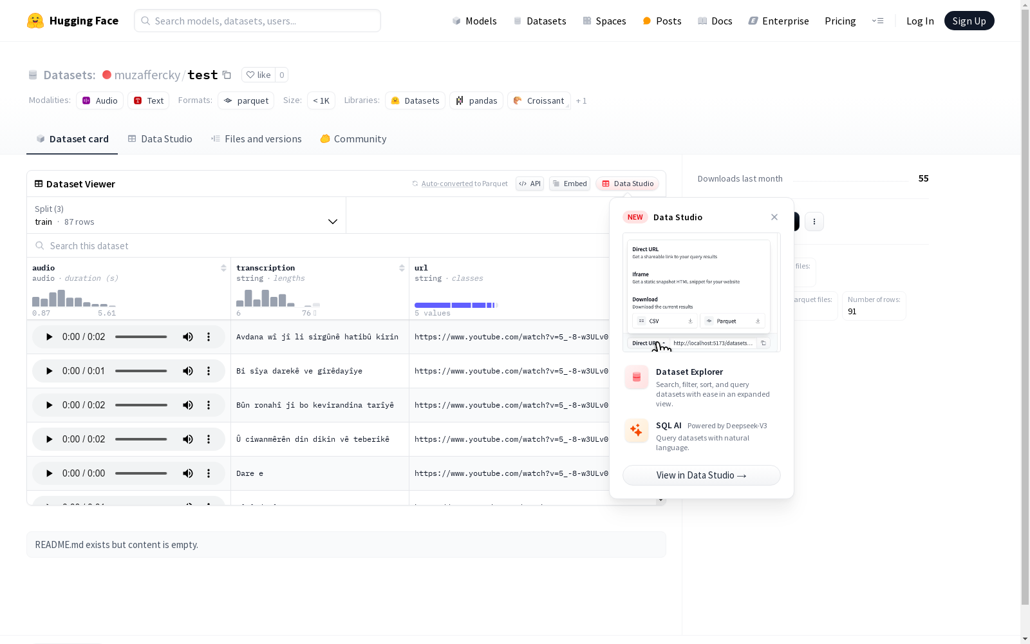Open audio options menu for "Avdana wî" row
Screen dimensions: 1030x644
pyautogui.click(x=209, y=337)
